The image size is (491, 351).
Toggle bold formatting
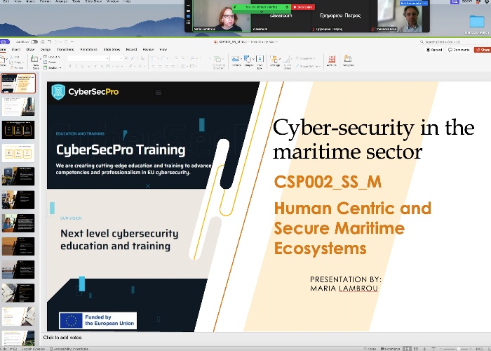point(70,66)
